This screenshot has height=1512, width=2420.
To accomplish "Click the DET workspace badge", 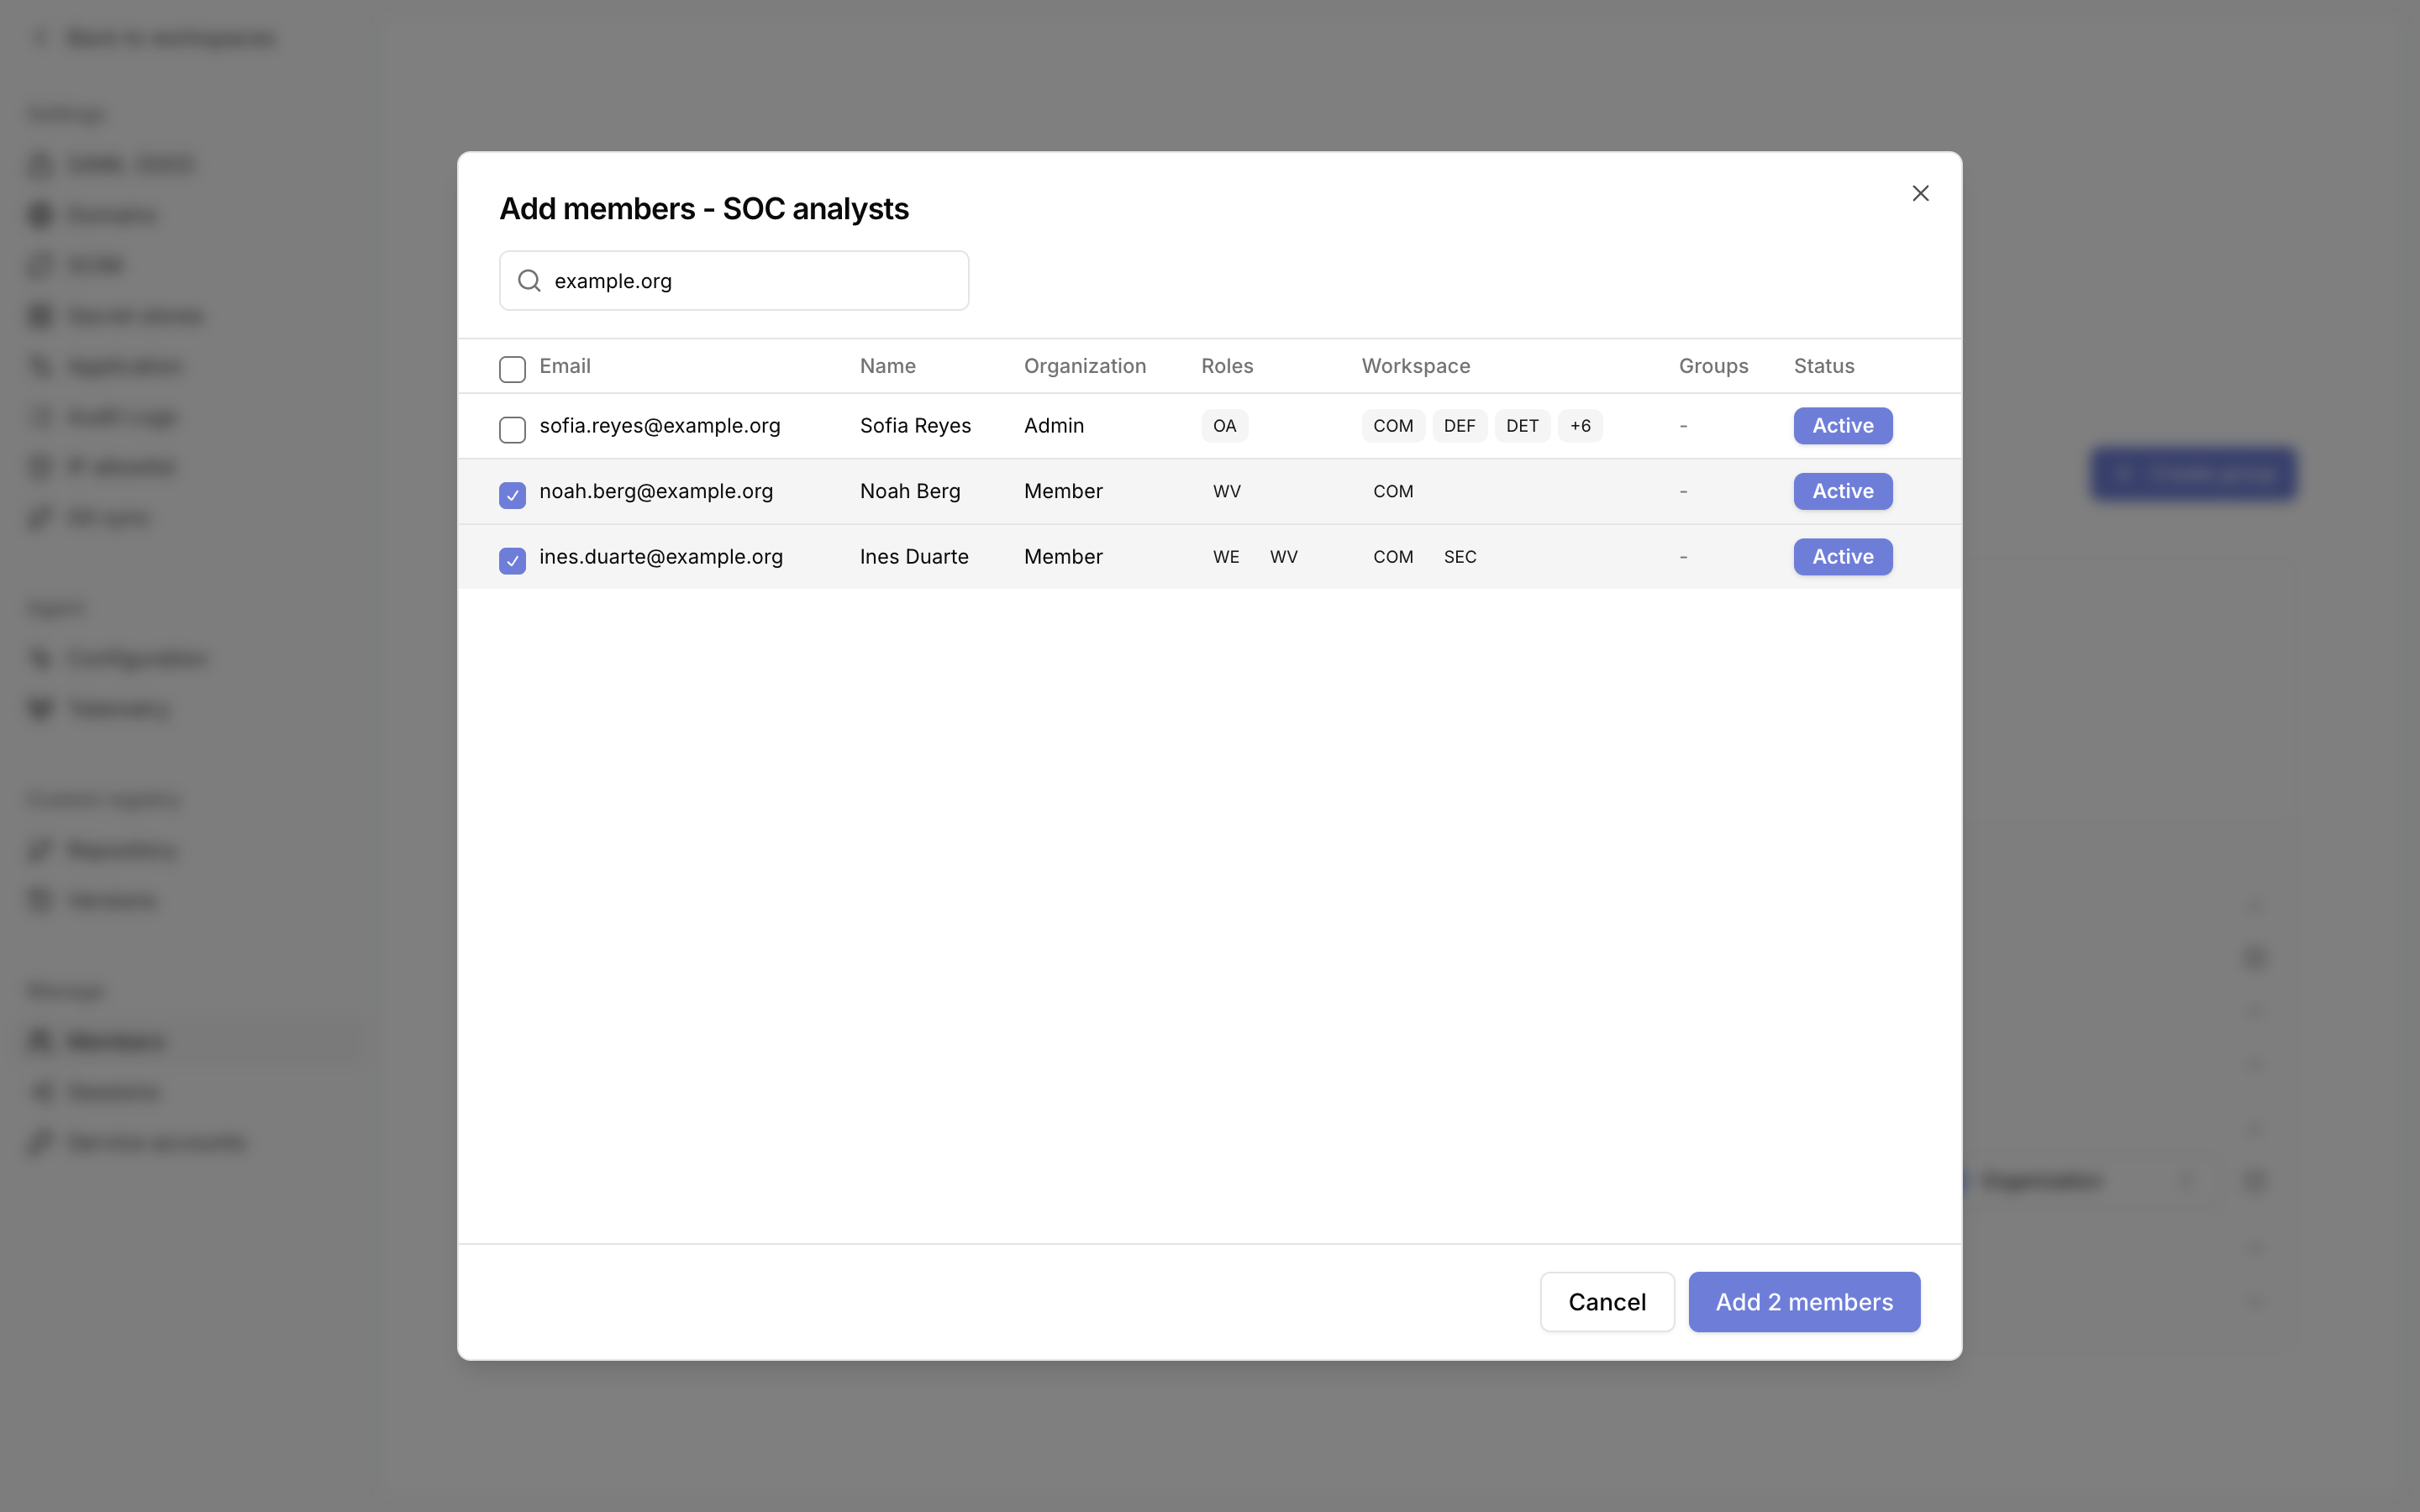I will point(1522,426).
